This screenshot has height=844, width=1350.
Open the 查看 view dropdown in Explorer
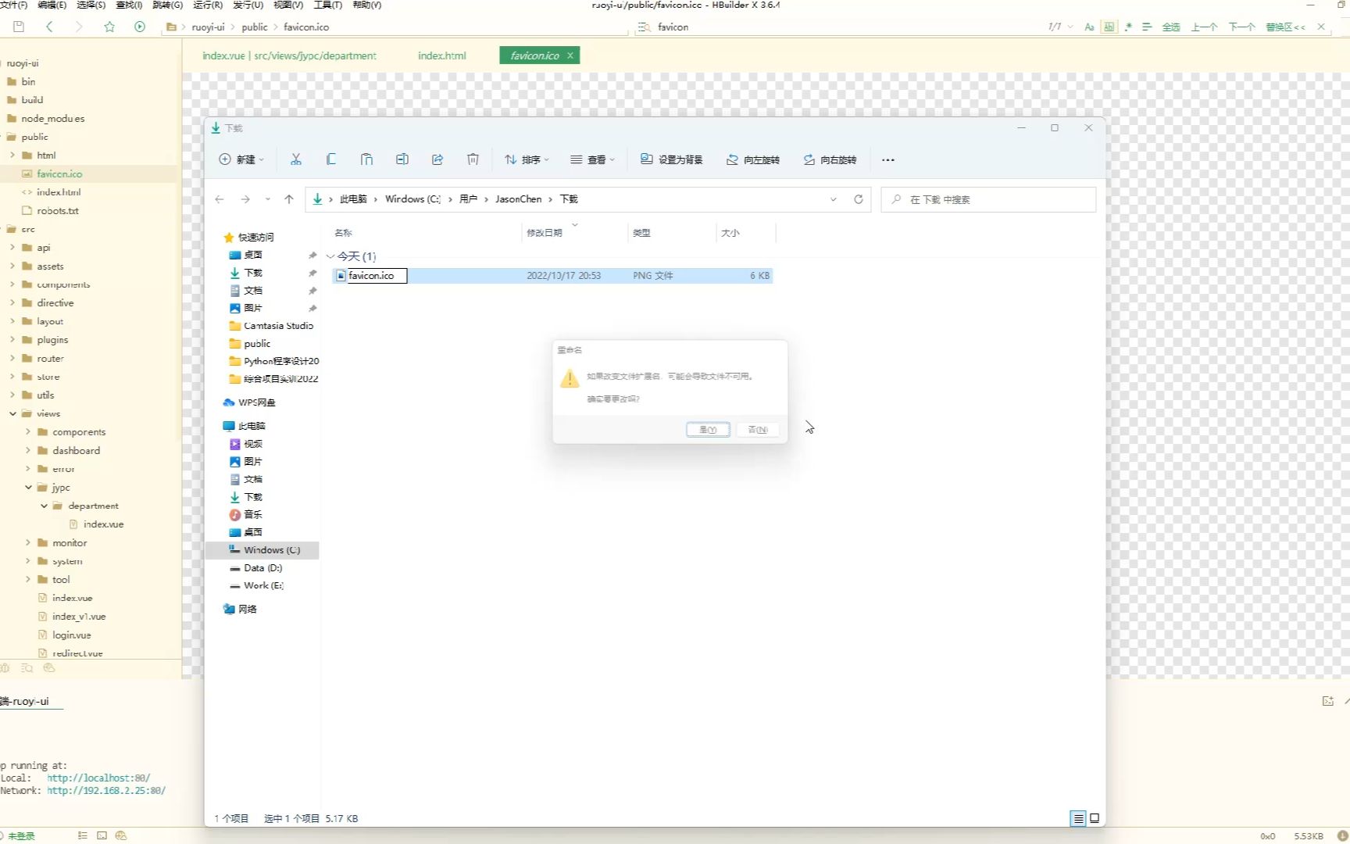(592, 159)
